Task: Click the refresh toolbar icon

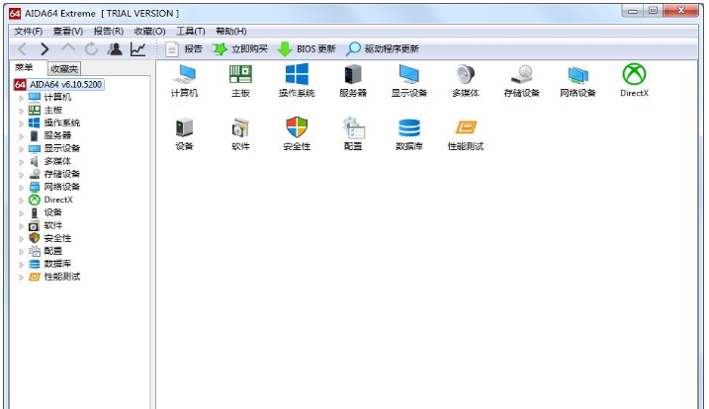Action: point(91,48)
